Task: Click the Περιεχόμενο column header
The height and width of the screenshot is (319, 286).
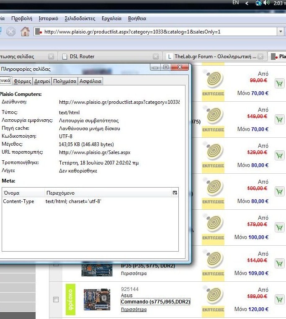Action: tap(108, 193)
